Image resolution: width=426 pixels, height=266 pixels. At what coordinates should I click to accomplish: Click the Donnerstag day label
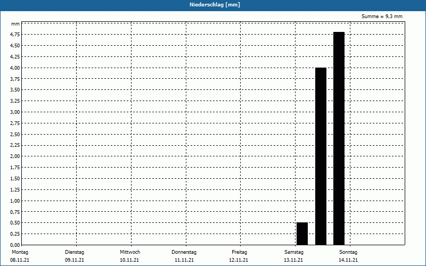coord(184,252)
